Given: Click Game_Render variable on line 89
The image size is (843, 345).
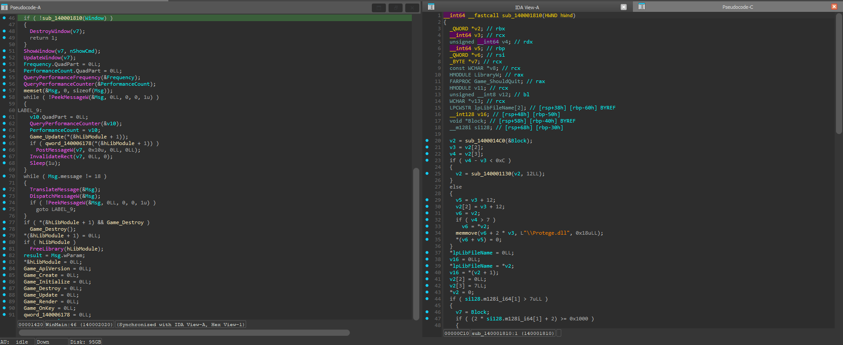Looking at the screenshot, I should [x=40, y=301].
